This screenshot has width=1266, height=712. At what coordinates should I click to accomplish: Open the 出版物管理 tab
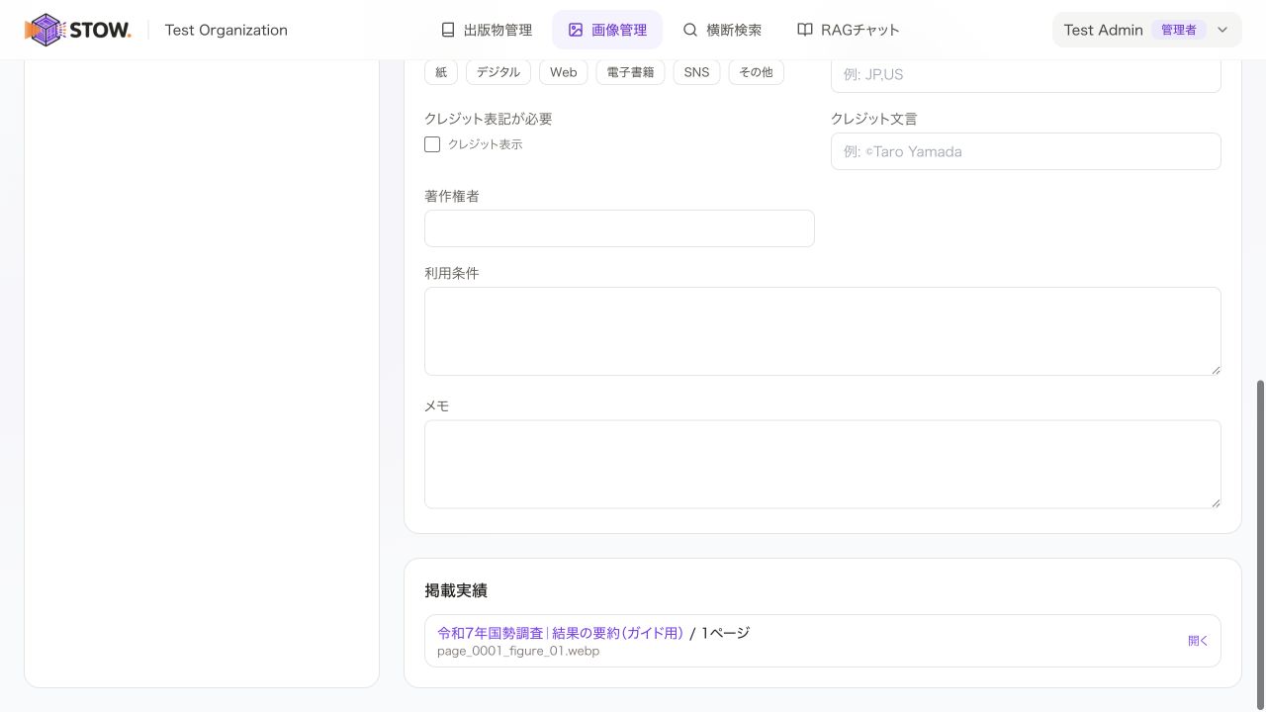tap(487, 30)
